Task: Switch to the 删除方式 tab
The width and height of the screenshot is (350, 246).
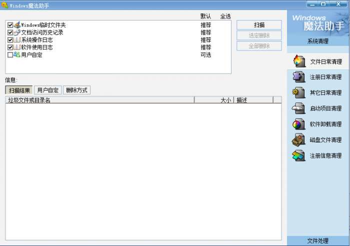Action: click(x=77, y=90)
